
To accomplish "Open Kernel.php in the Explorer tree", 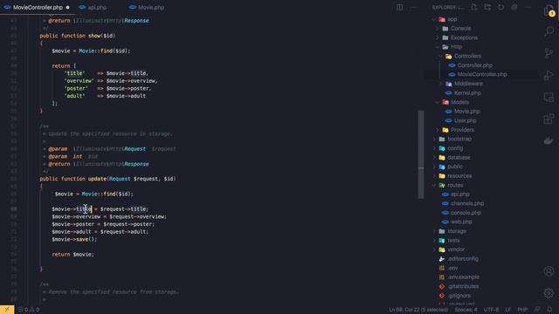I will [x=467, y=93].
